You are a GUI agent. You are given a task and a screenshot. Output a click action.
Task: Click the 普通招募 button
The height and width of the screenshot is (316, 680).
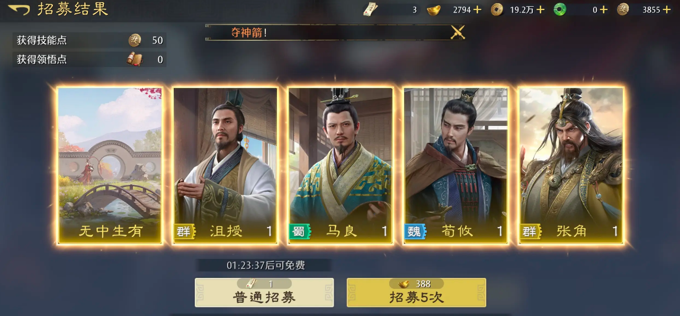[264, 293]
